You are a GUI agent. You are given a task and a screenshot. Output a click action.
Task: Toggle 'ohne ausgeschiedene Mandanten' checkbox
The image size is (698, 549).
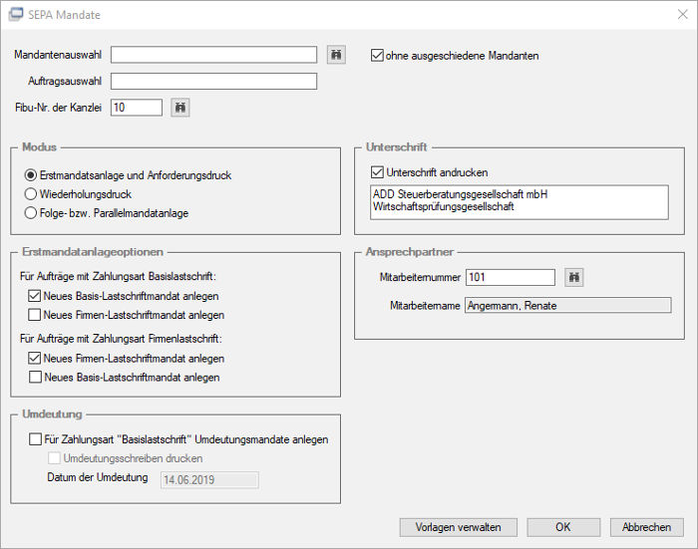click(377, 56)
